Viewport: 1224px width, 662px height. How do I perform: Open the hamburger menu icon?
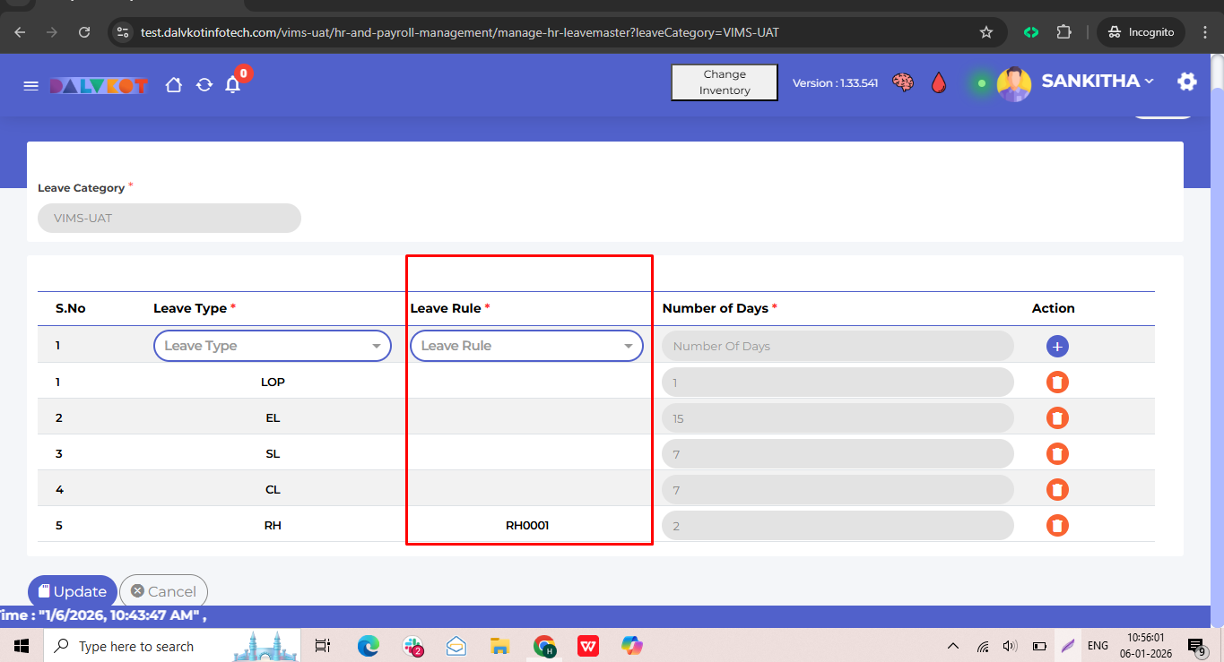[30, 85]
